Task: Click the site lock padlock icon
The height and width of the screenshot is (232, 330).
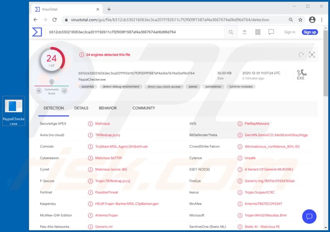Action: (66, 20)
